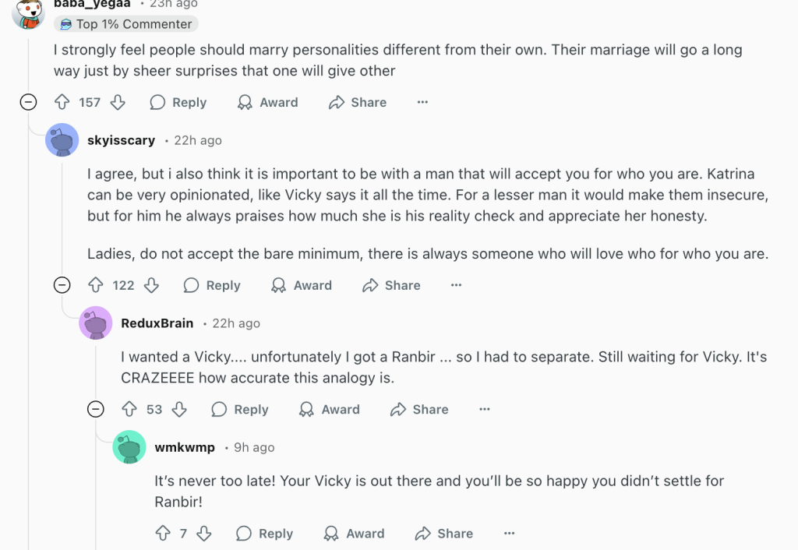The width and height of the screenshot is (798, 550).
Task: Collapse baba_yegaa's comment thread
Action: [28, 102]
